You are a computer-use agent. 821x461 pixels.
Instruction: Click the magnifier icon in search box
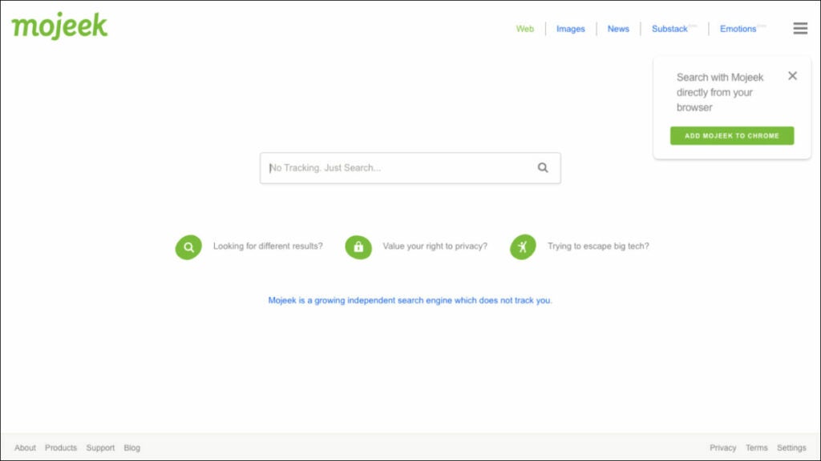point(543,168)
